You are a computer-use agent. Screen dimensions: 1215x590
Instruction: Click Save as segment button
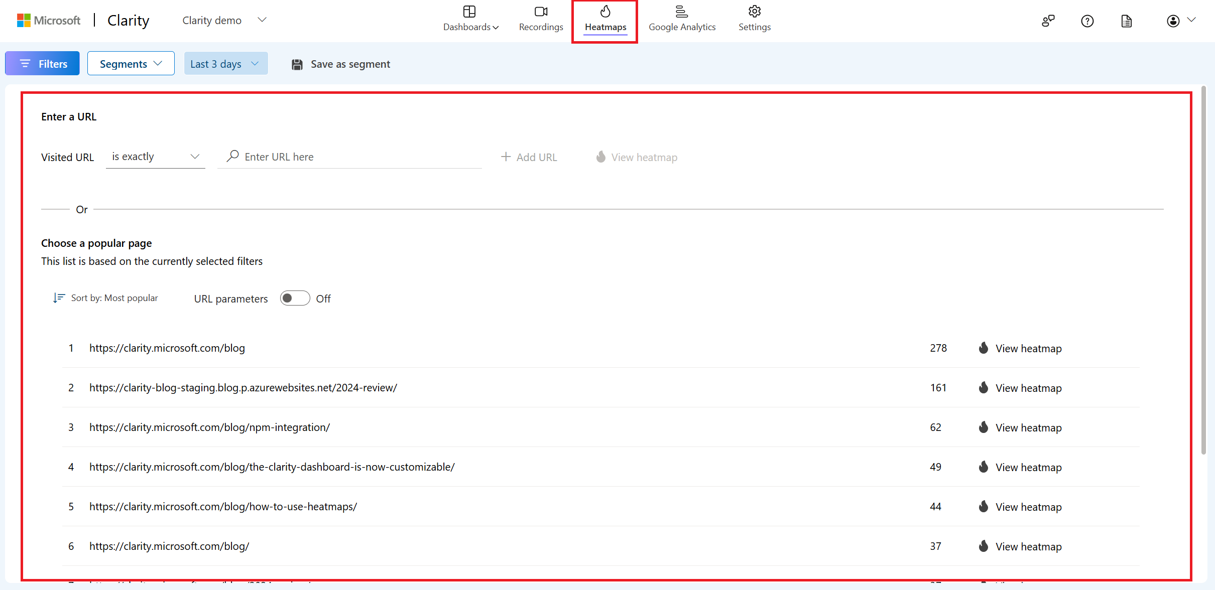pyautogui.click(x=341, y=64)
